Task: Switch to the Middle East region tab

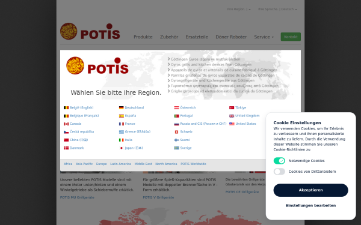Action: [143, 164]
